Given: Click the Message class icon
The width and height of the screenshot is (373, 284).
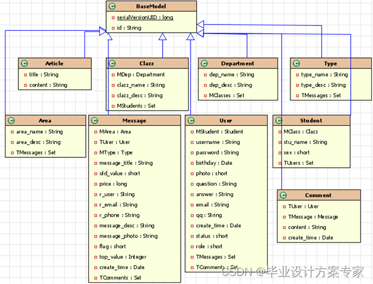Looking at the screenshot, I should (x=95, y=120).
